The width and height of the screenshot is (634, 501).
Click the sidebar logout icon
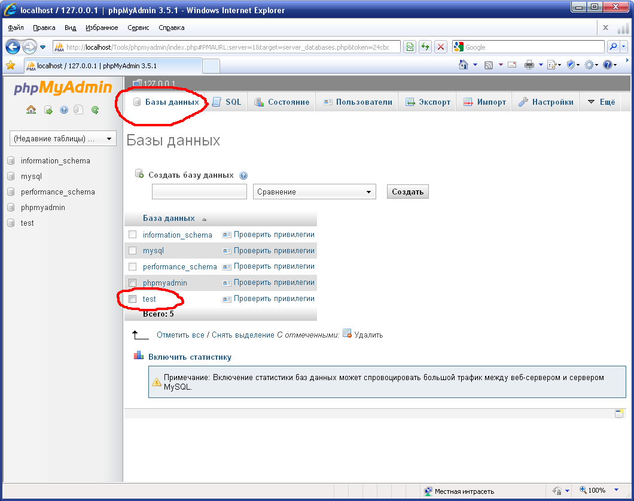[48, 110]
